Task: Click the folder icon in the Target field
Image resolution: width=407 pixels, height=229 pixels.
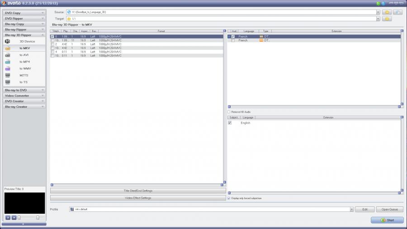Action: 69,19
